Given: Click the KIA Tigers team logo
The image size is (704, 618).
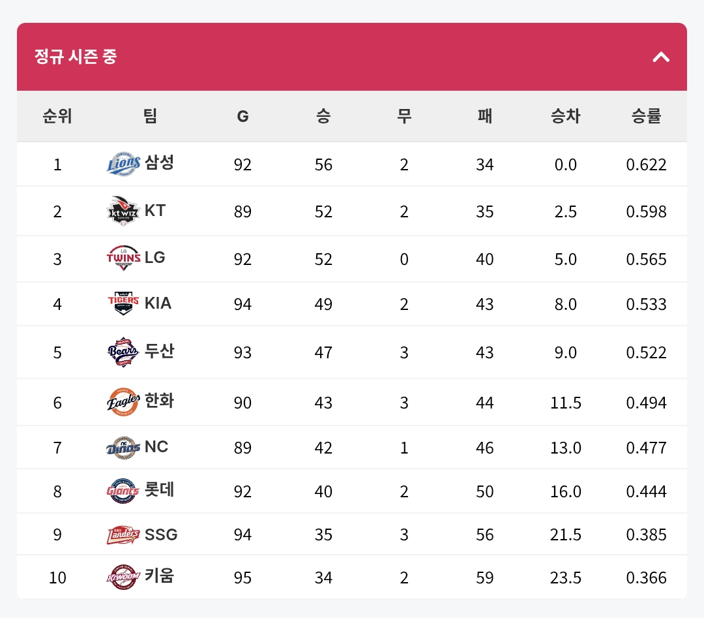Looking at the screenshot, I should point(123,303).
